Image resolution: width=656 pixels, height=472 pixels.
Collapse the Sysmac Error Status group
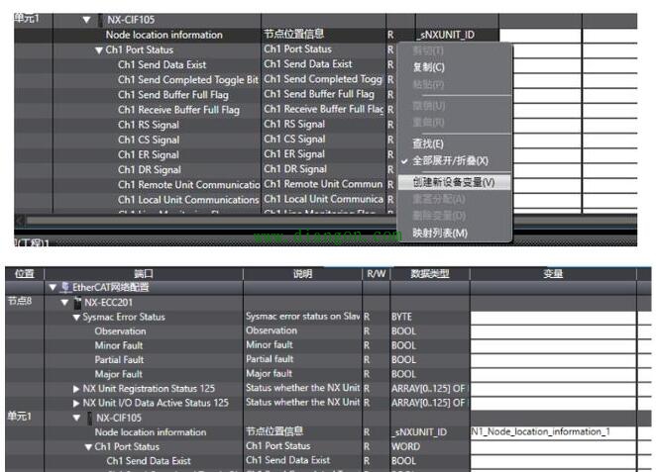coord(76,318)
